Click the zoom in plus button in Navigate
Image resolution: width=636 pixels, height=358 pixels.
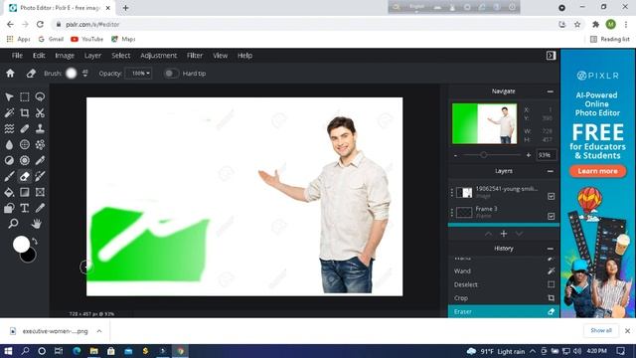[x=528, y=155]
